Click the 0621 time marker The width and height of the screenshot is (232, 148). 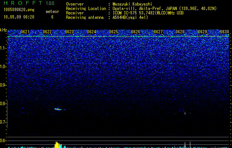pos(25,32)
